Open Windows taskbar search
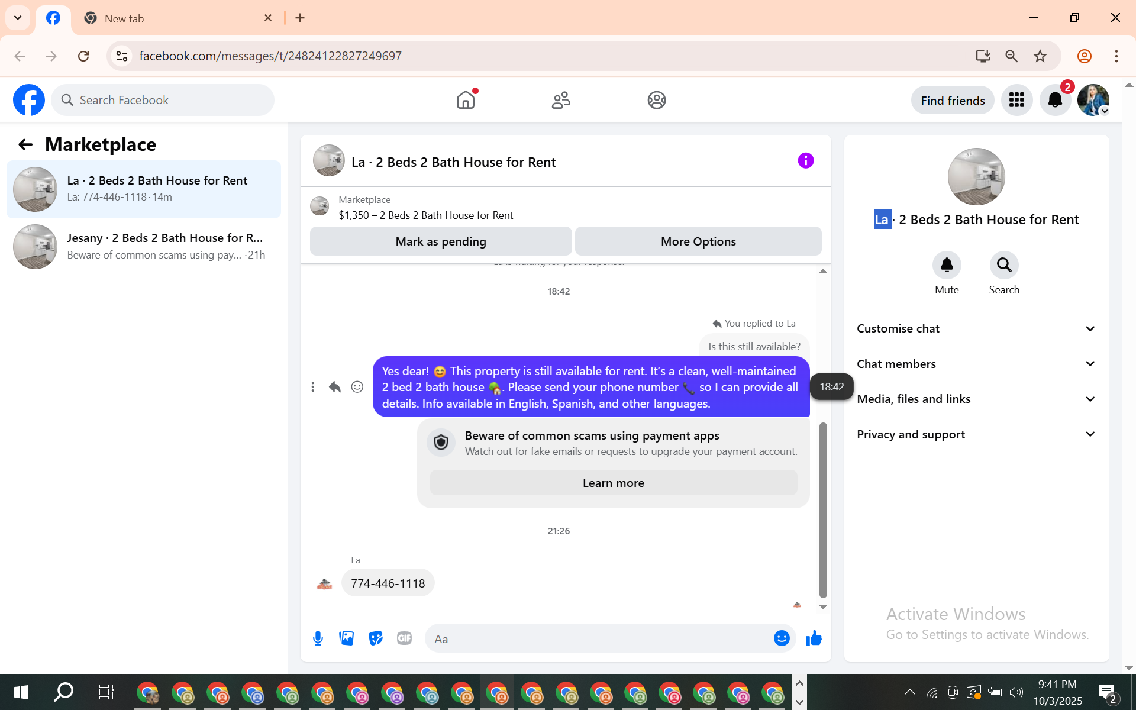Screen dimensions: 1136x710 tap(63, 692)
